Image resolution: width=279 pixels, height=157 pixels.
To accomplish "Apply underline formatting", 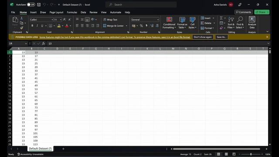I will tap(42, 26).
